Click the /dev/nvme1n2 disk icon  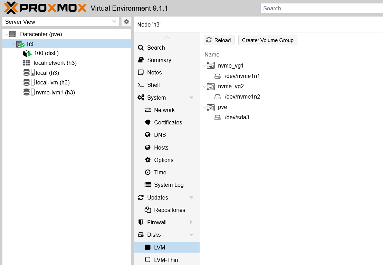[218, 97]
